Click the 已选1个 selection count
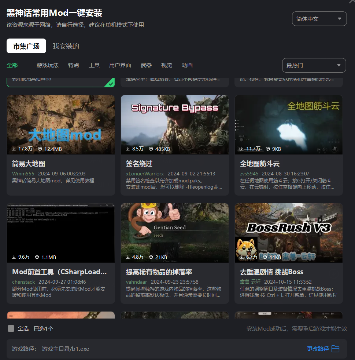This screenshot has height=360, width=355. click(x=44, y=328)
